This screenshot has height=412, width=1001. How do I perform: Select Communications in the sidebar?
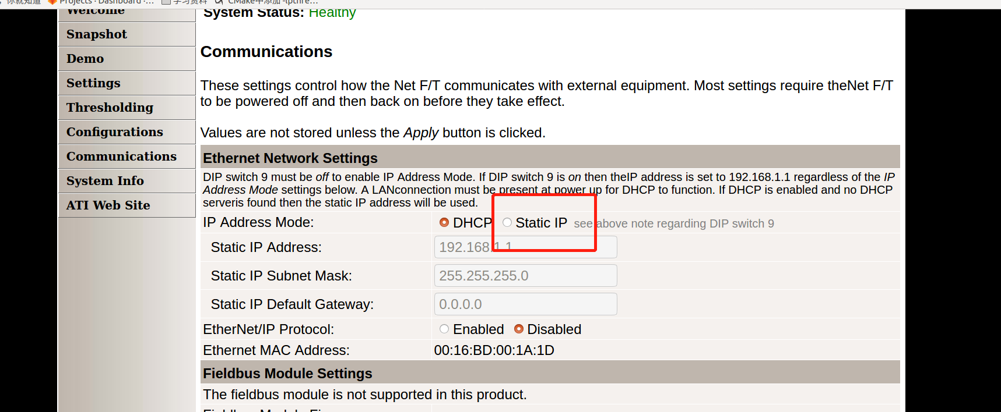[121, 157]
